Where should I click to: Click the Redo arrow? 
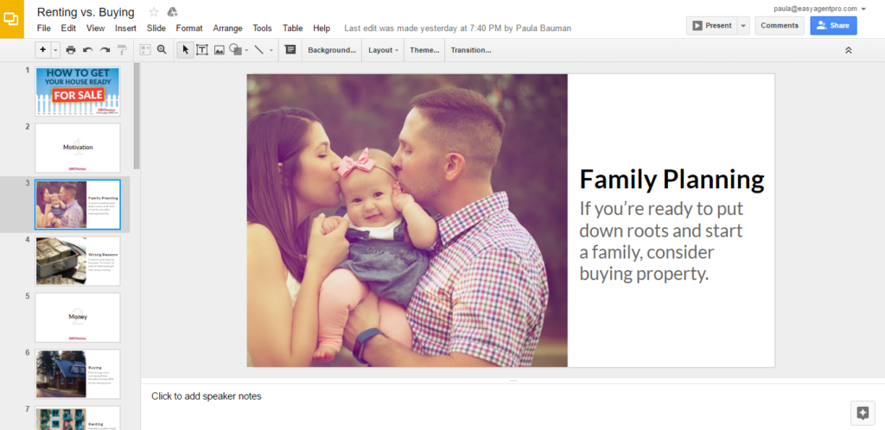tap(105, 49)
